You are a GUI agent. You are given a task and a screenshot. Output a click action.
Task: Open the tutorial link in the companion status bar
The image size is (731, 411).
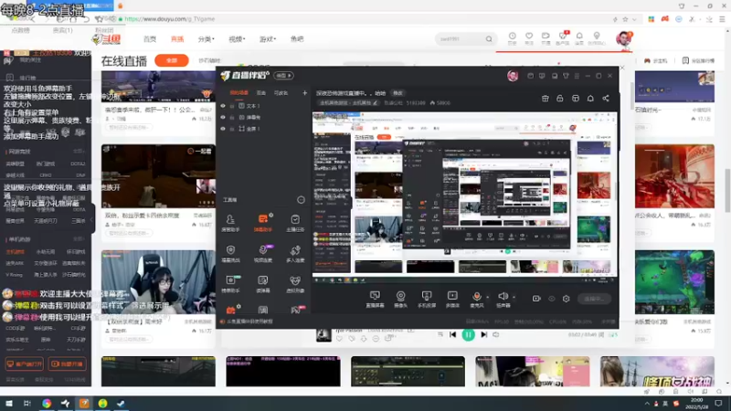pos(249,321)
